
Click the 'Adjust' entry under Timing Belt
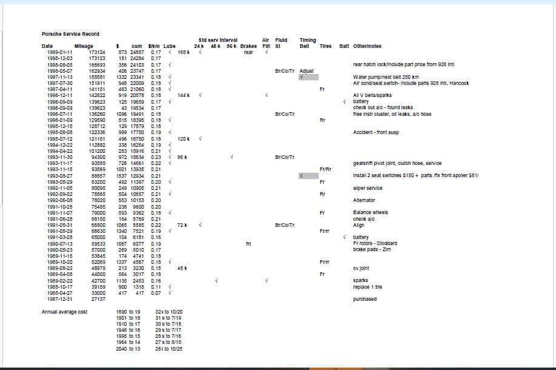[x=307, y=71]
